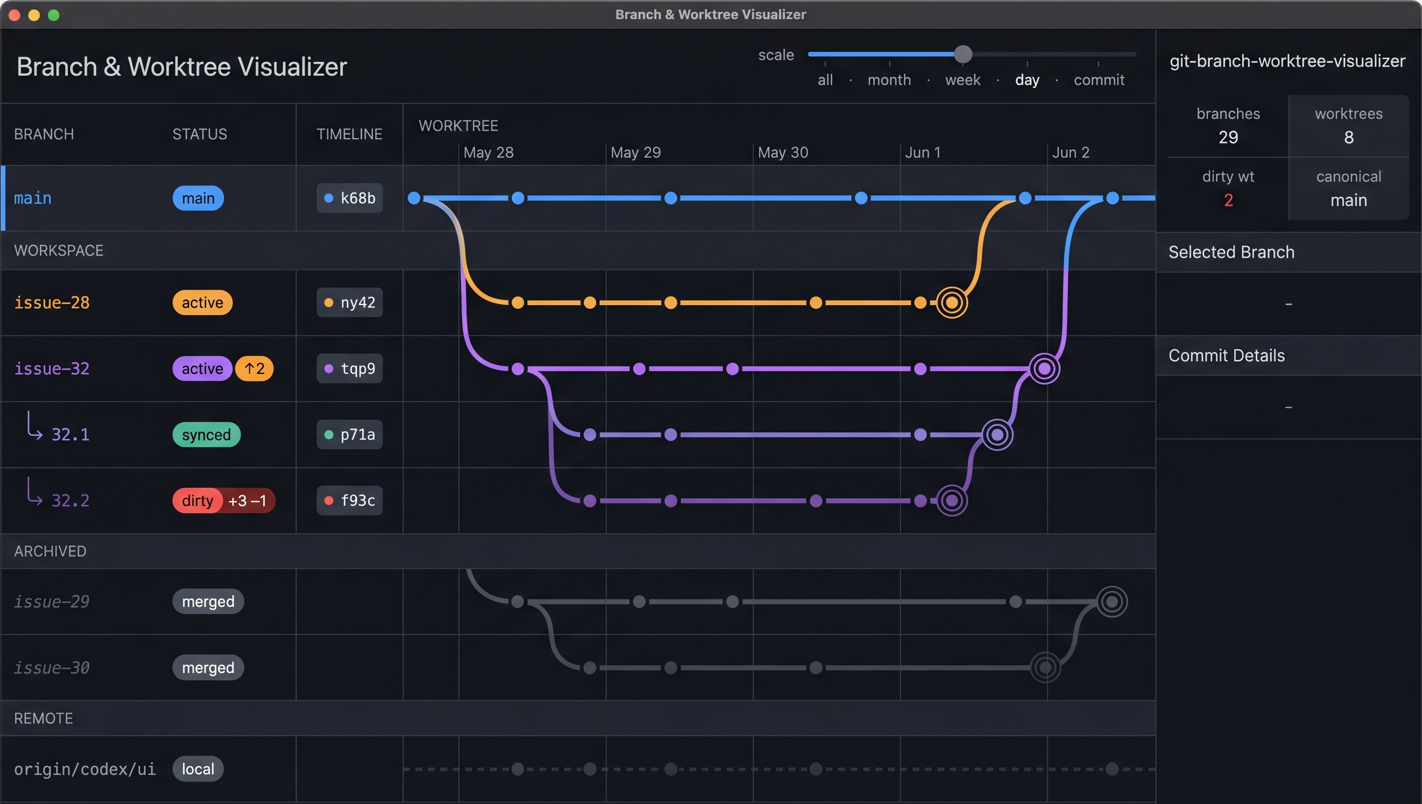
Task: Click the Commit Details panel header
Action: point(1288,356)
